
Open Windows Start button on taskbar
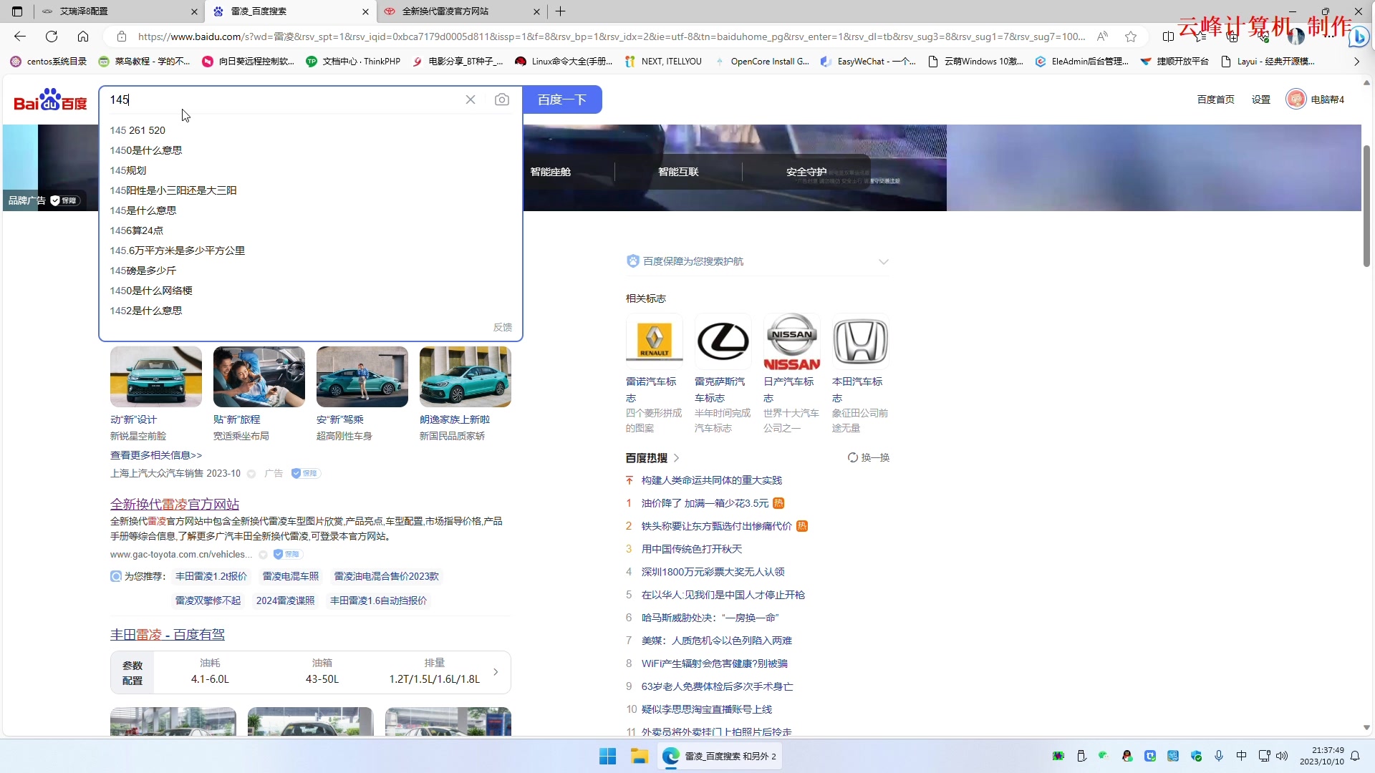[607, 756]
